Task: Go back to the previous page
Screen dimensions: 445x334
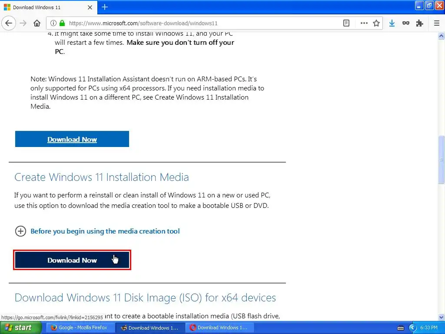Action: (9, 23)
